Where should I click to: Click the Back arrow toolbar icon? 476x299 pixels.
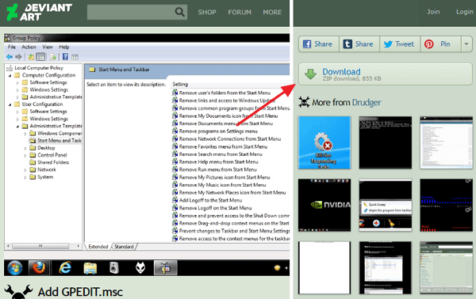(10, 57)
